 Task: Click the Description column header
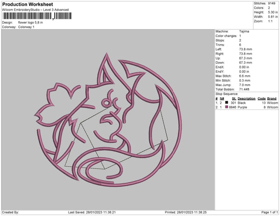pos(246,99)
